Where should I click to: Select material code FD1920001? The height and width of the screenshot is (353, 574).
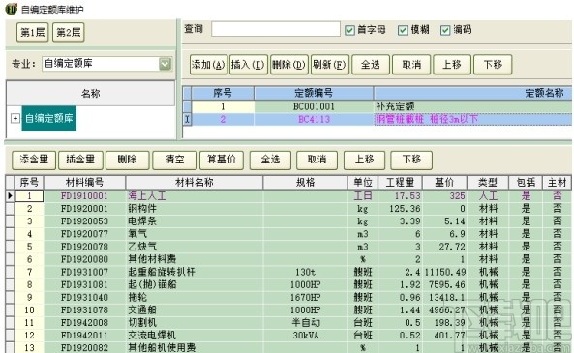pos(84,209)
